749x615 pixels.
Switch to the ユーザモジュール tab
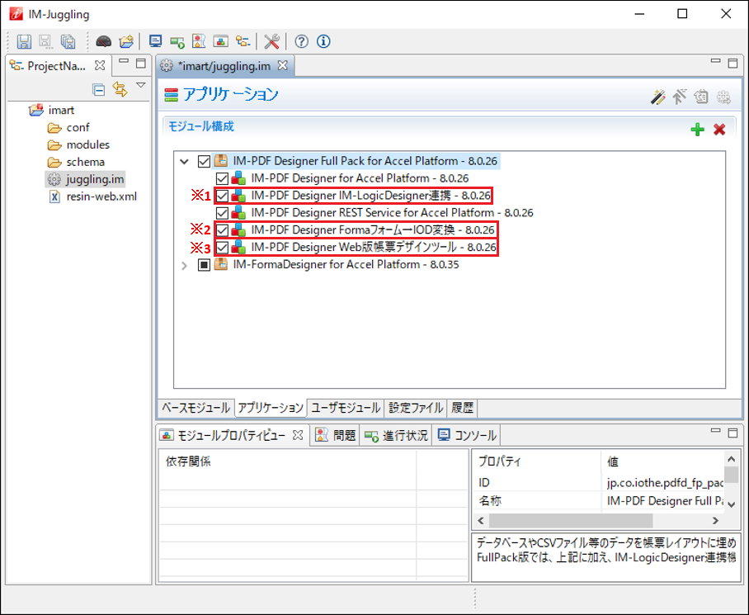(346, 408)
